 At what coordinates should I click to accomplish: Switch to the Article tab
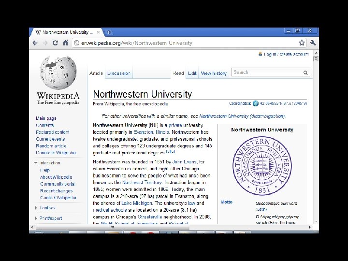click(96, 73)
